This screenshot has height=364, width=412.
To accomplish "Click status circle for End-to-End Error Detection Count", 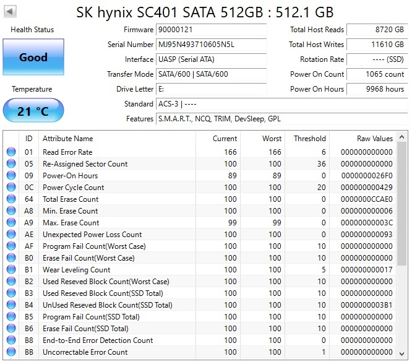I will [11, 340].
